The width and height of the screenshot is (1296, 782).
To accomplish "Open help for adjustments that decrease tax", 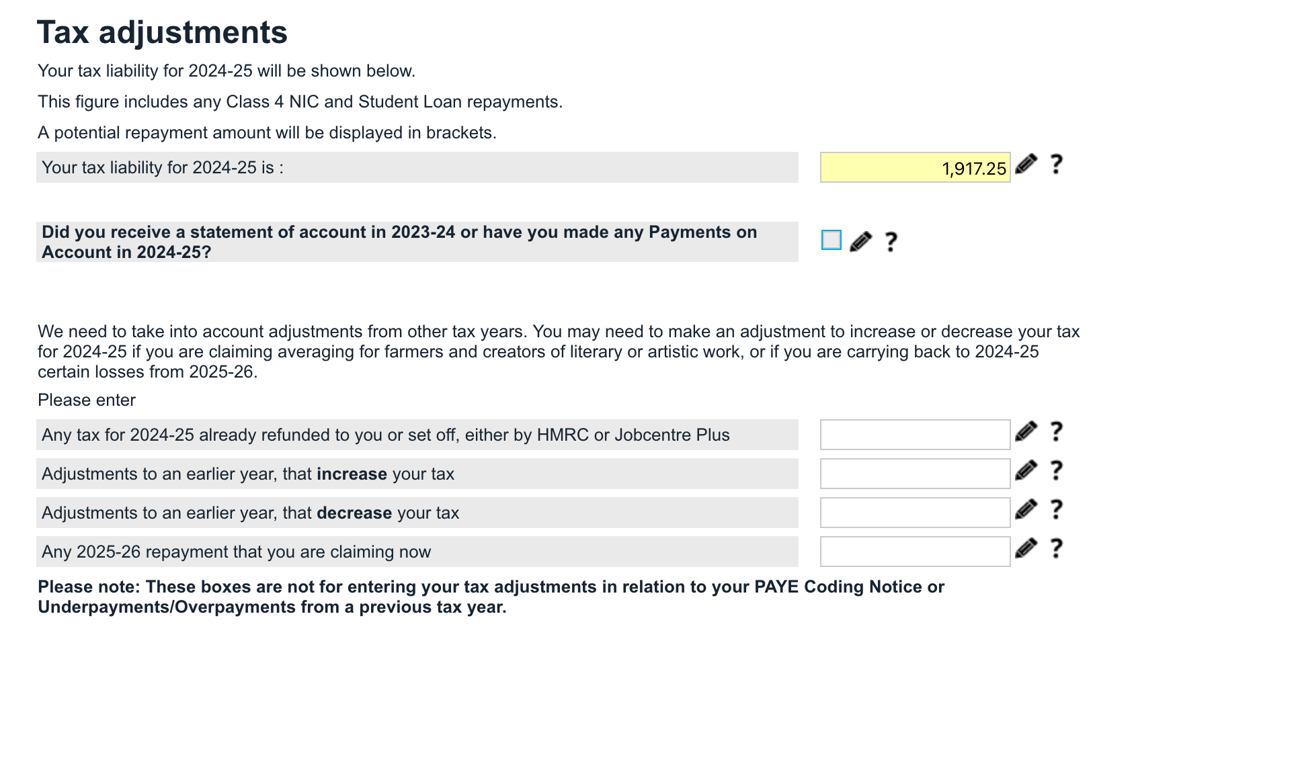I will pyautogui.click(x=1056, y=510).
